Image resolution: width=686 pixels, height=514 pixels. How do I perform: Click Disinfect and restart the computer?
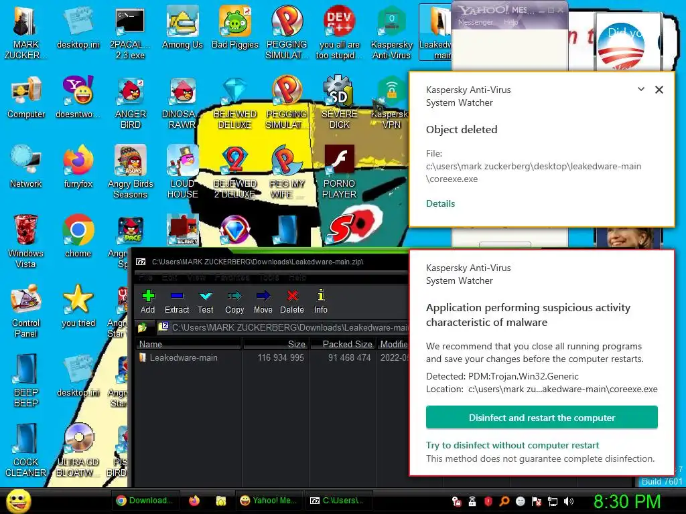pyautogui.click(x=541, y=418)
